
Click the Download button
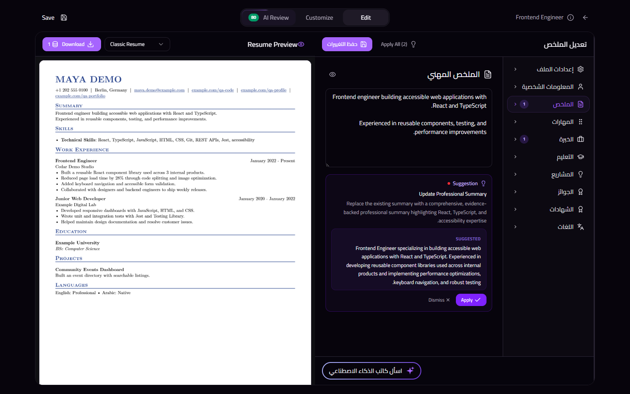pyautogui.click(x=72, y=44)
